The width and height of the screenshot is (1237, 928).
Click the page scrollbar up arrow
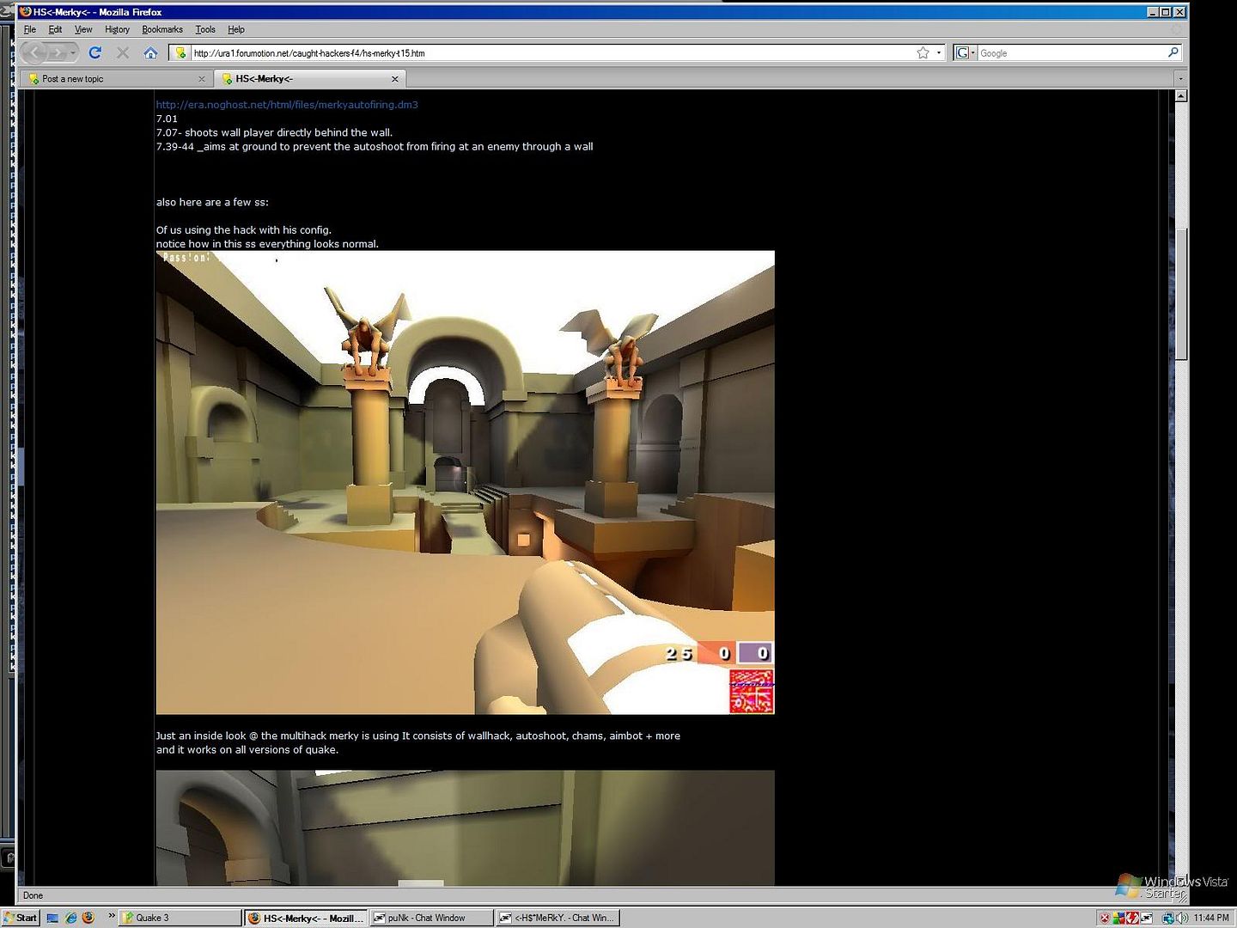[1181, 95]
